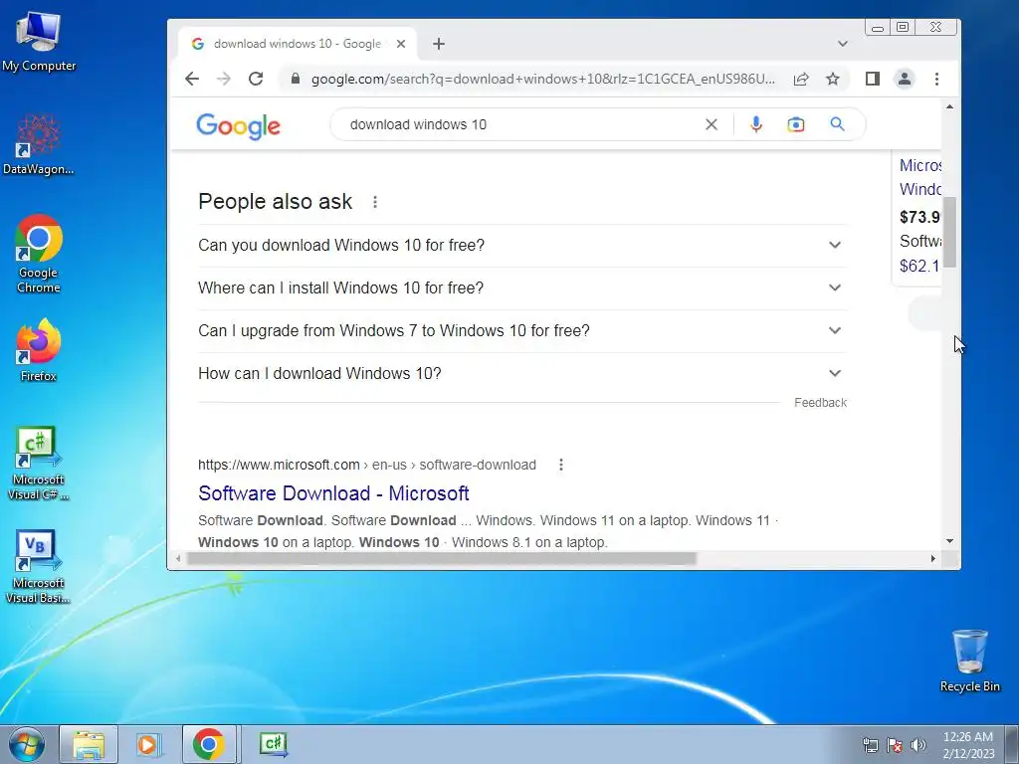The image size is (1019, 764).
Task: Reload the page with refresh icon
Action: point(256,79)
